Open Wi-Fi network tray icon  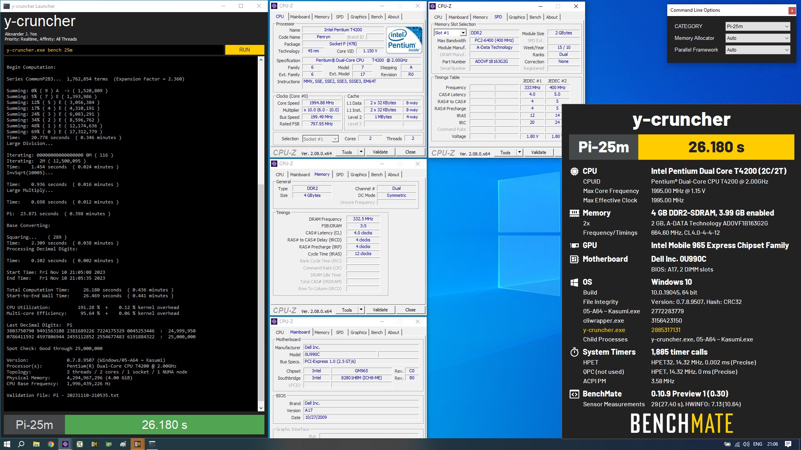(x=737, y=444)
